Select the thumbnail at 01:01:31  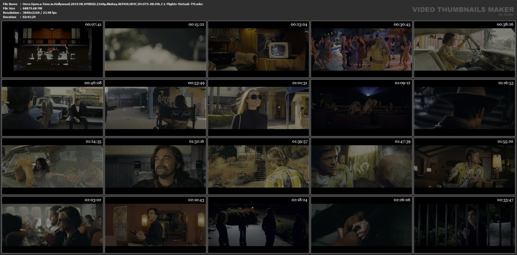coord(258,108)
